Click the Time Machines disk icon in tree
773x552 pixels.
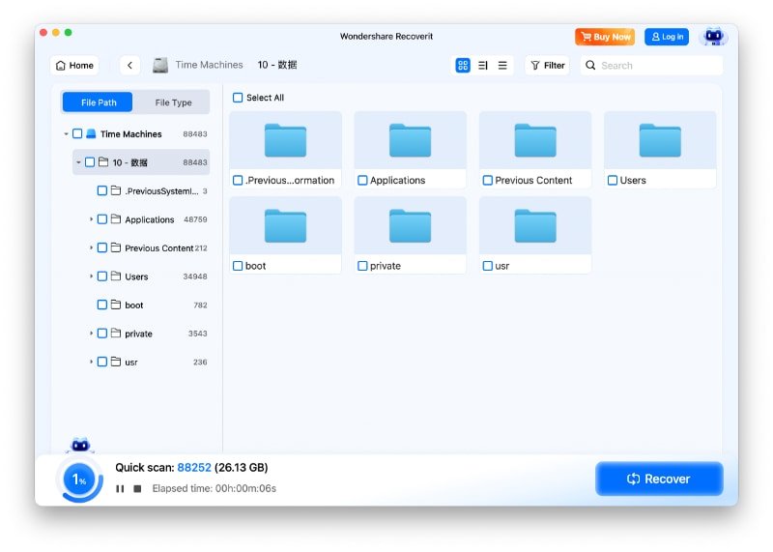(x=91, y=133)
